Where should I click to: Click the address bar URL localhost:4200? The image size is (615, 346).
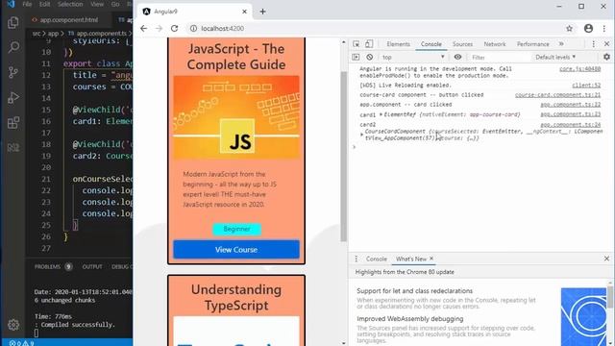pos(222,28)
